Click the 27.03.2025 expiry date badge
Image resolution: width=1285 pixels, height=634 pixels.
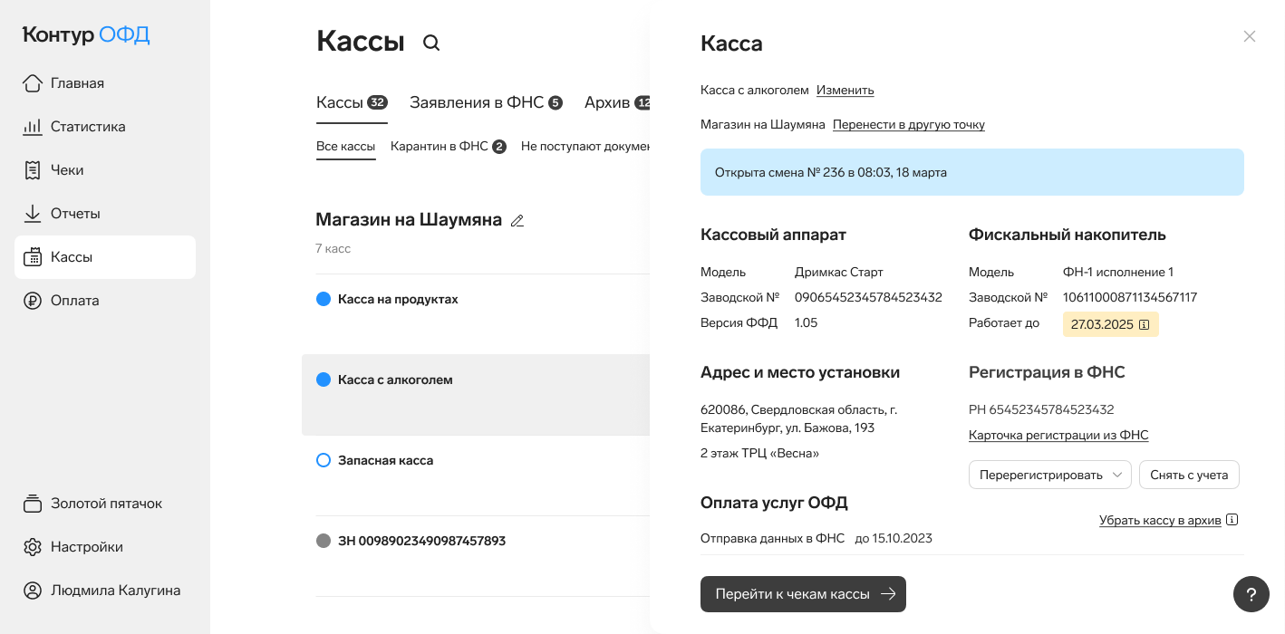pos(1110,324)
